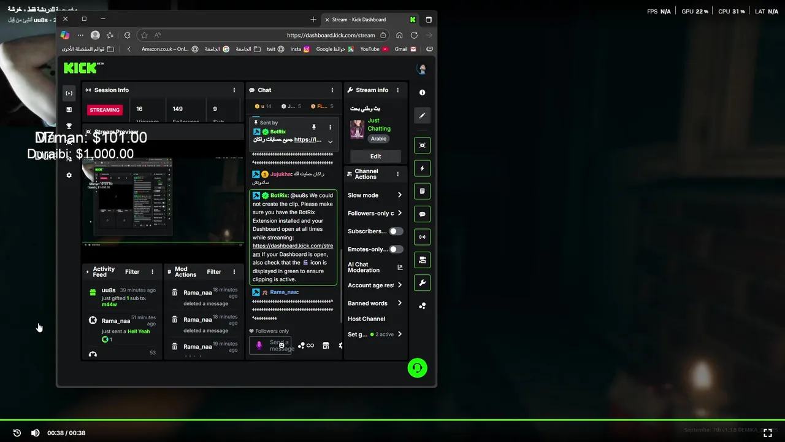Screen dimensions: 785x442
Task: Open the stream tab in Kick sidebar
Action: tap(69, 93)
